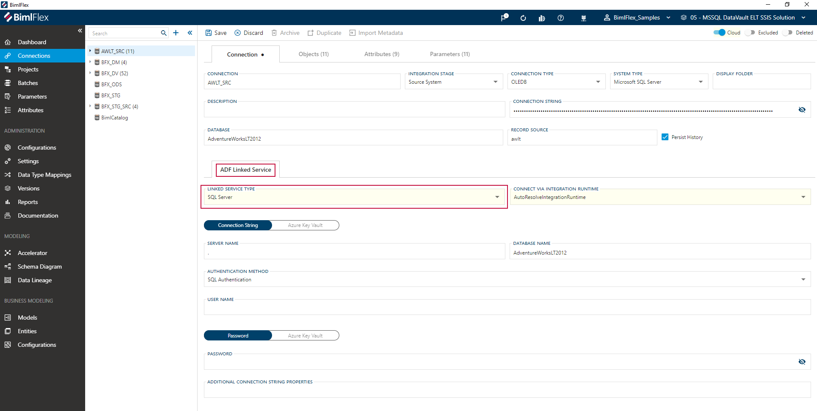Click the notifications flag icon

[504, 18]
